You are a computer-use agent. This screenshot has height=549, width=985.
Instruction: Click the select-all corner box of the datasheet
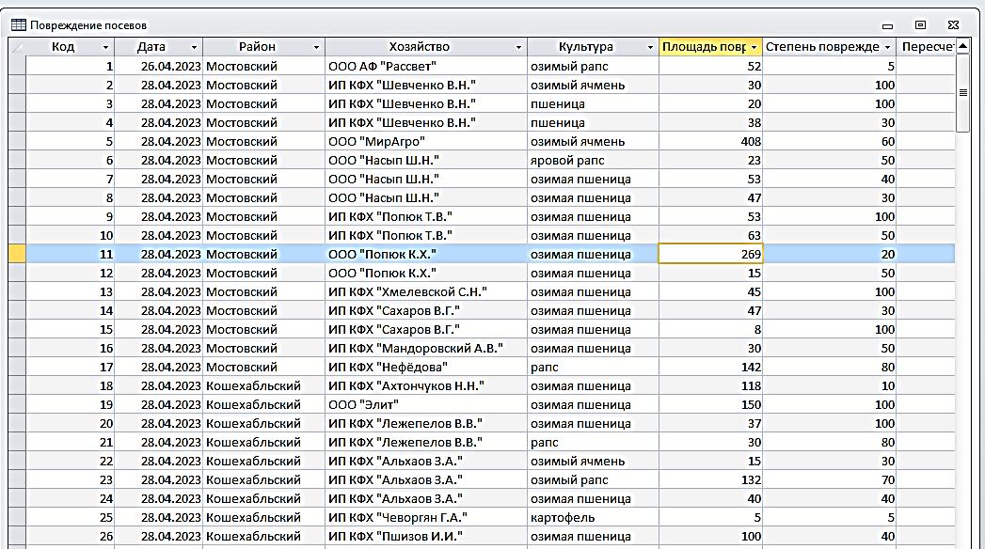click(x=17, y=47)
